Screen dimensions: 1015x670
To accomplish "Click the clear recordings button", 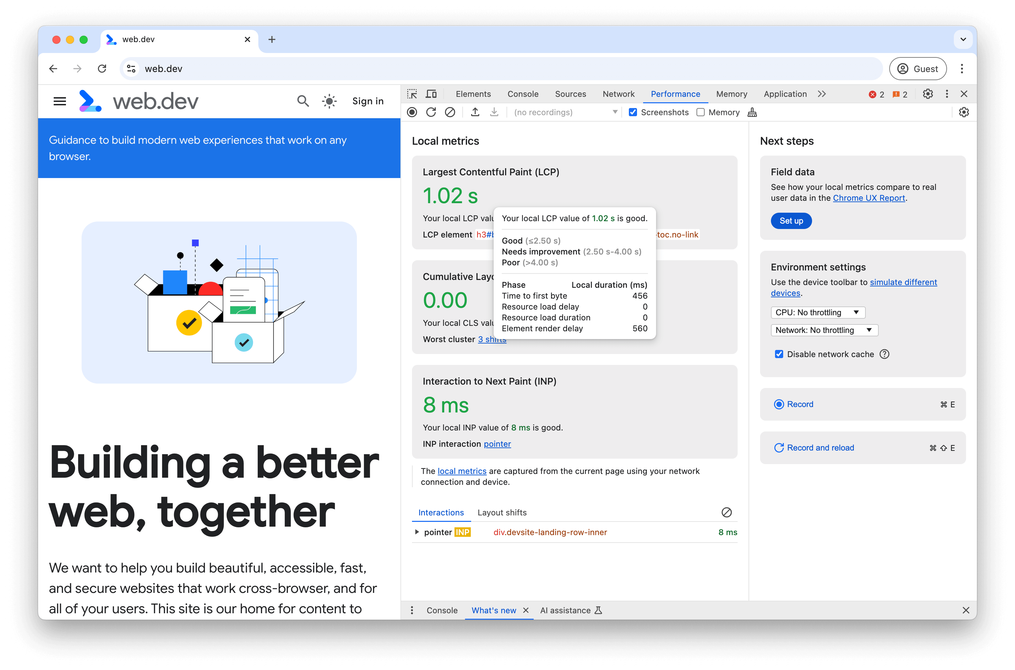I will [x=449, y=112].
